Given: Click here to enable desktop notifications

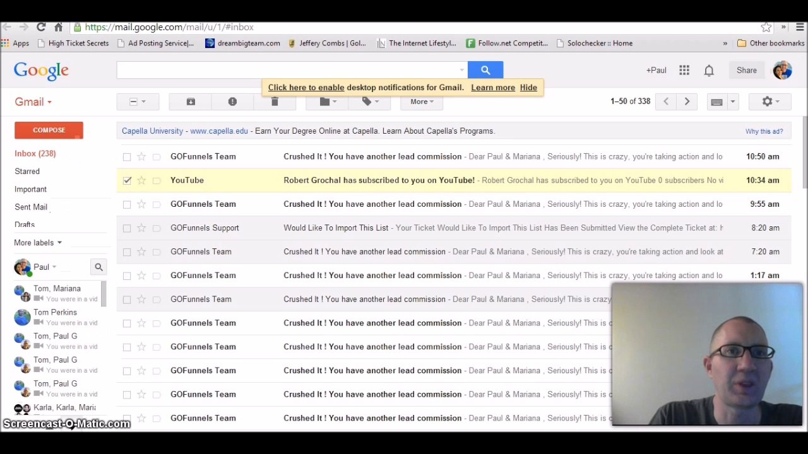Looking at the screenshot, I should pyautogui.click(x=306, y=88).
